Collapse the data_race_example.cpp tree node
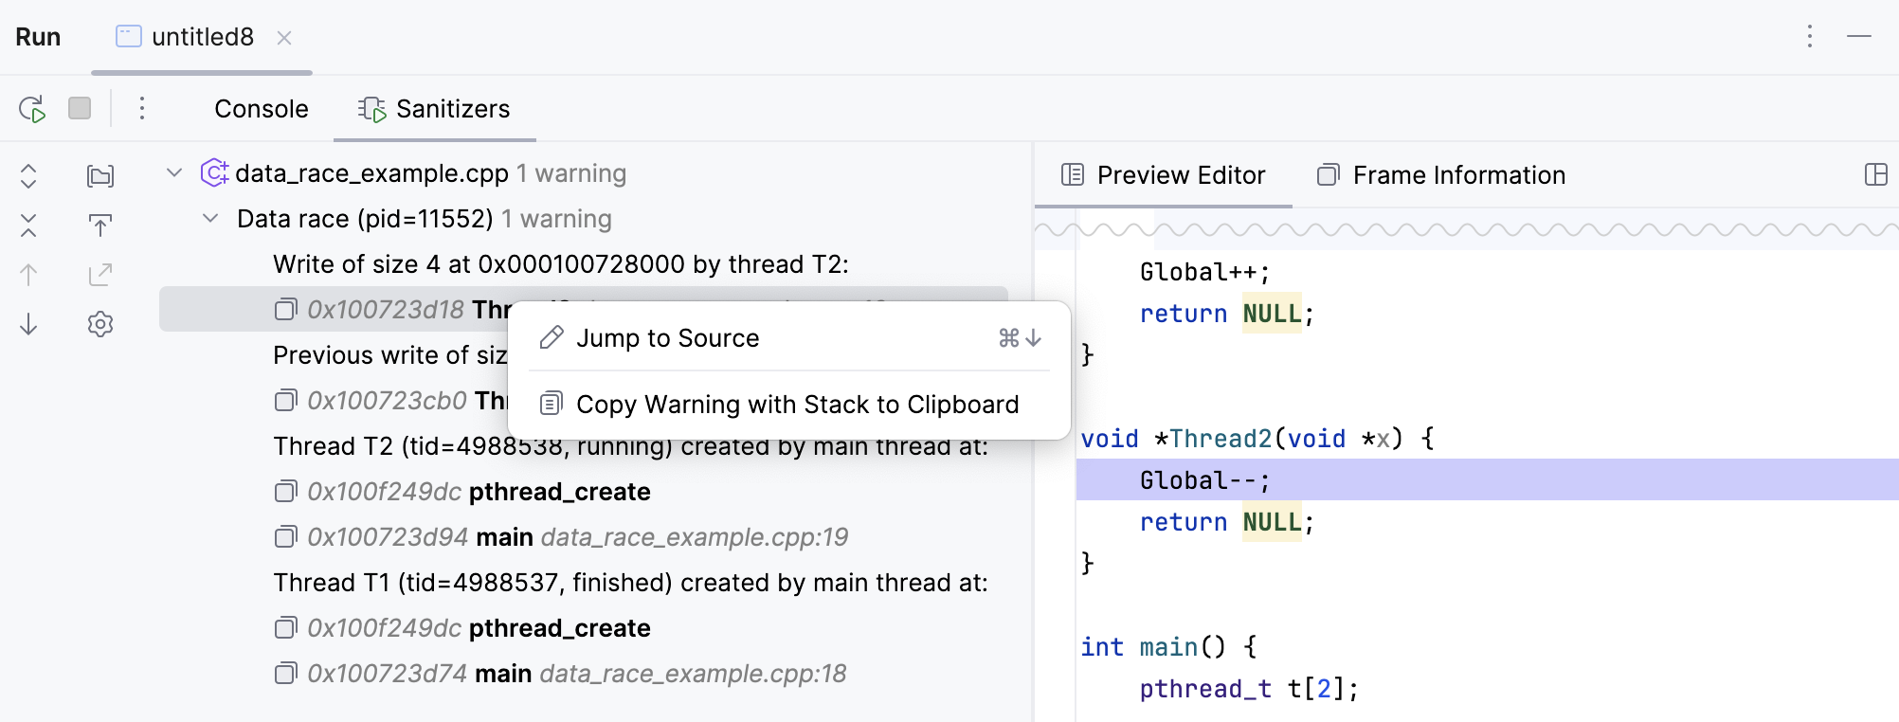 174,173
